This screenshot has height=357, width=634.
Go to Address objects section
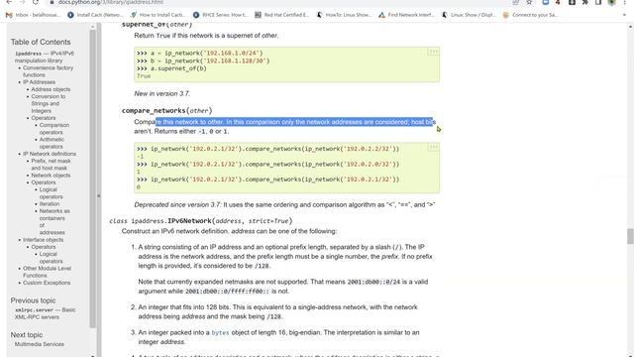[x=51, y=89]
